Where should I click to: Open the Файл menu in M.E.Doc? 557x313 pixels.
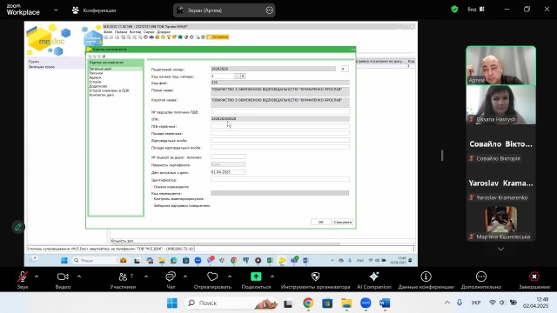click(x=108, y=32)
